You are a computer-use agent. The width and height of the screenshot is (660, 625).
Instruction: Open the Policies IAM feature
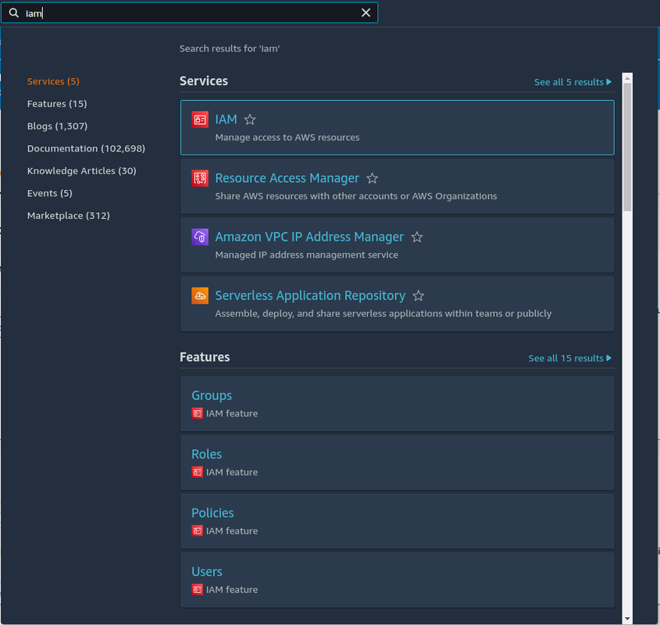[x=212, y=513]
